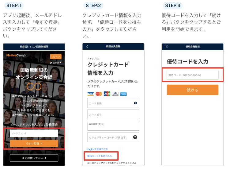Tap the 続ける orange button

pos(192,90)
